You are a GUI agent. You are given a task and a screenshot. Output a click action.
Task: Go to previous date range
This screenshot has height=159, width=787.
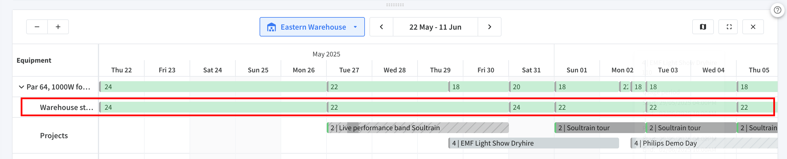(x=381, y=27)
